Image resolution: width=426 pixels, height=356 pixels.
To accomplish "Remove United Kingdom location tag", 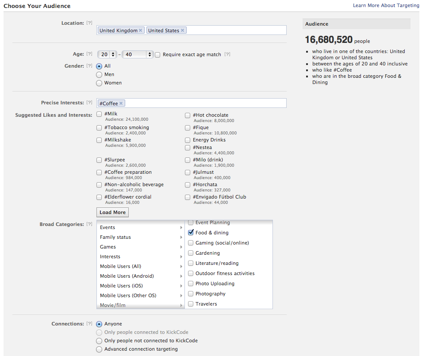I will pos(141,31).
